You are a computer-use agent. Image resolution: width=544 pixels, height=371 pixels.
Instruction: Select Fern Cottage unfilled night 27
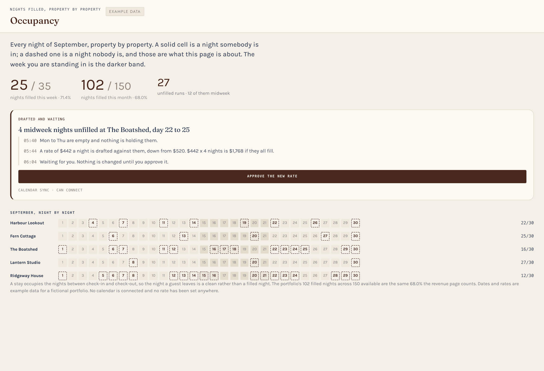(325, 236)
